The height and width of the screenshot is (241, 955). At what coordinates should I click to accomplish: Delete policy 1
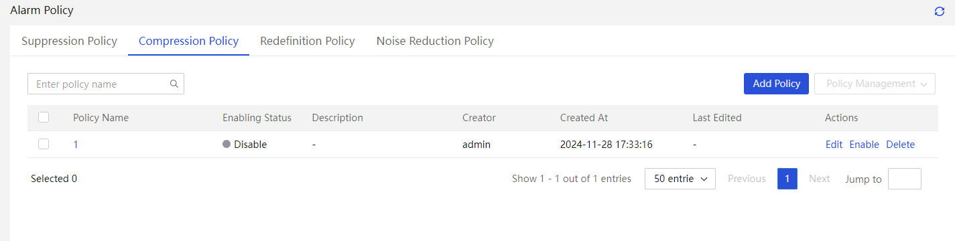click(900, 144)
